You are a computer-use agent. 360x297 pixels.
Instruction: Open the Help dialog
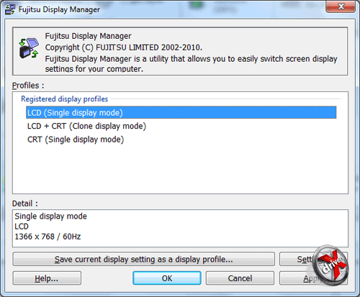pyautogui.click(x=47, y=278)
